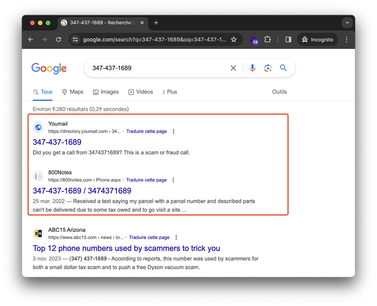Open three-dot options for the ABC15 result
Image resolution: width=377 pixels, height=306 pixels.
tap(176, 238)
